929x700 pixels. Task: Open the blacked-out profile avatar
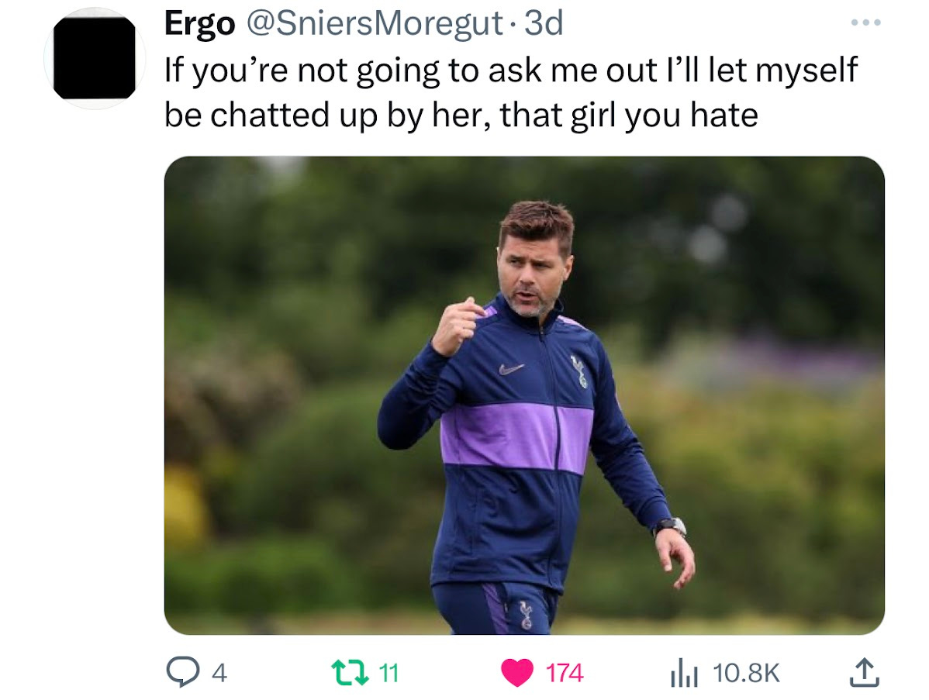pyautogui.click(x=94, y=58)
